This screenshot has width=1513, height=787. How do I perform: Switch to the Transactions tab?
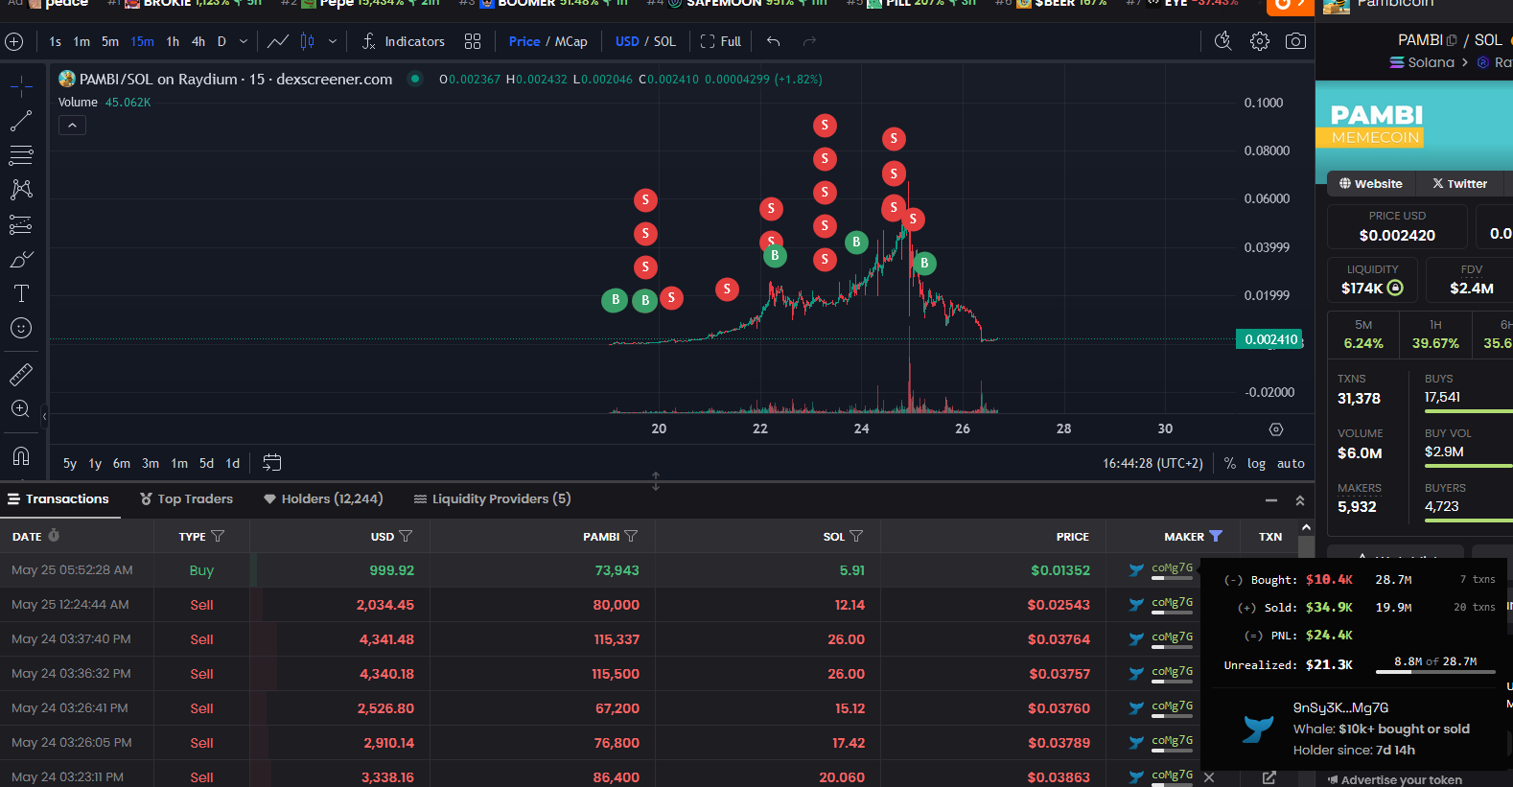[58, 498]
